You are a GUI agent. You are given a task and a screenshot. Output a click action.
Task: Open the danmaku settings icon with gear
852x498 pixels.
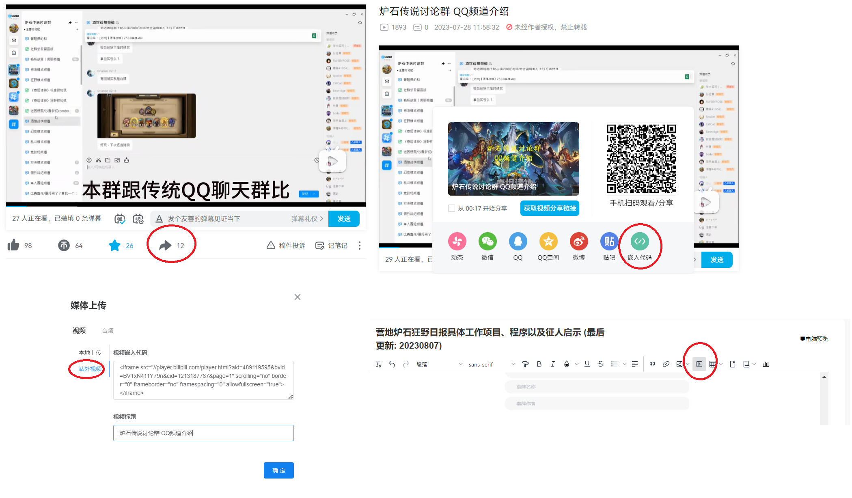coord(138,219)
